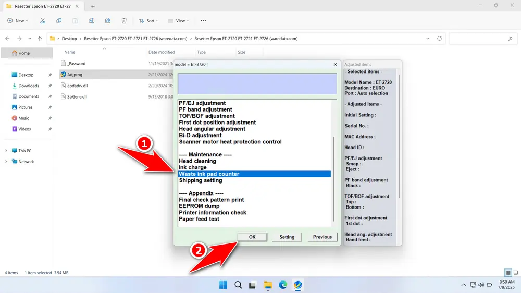Select Waste ink pad counter item
This screenshot has height=293, width=521.
point(254,174)
